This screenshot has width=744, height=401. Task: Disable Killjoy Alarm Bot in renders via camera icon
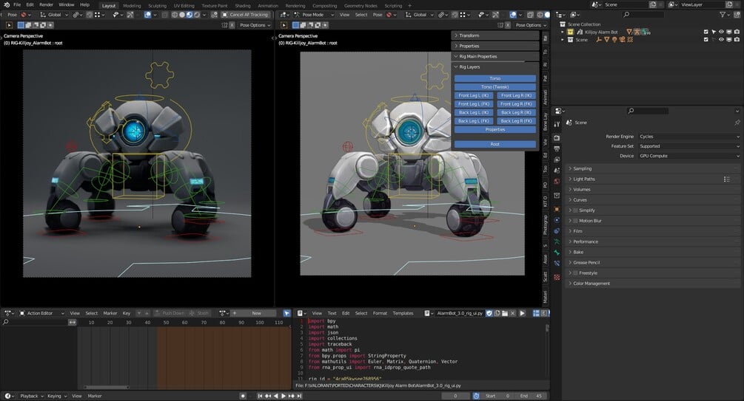coord(737,32)
